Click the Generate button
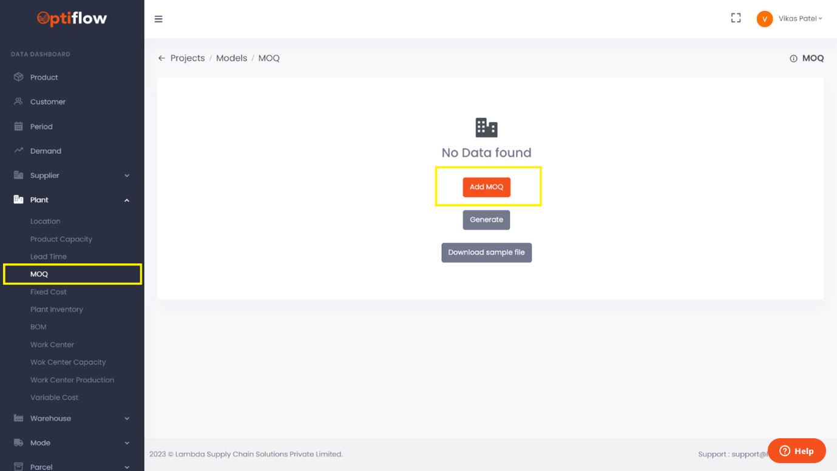Screen dimensions: 837x471 point(486,220)
